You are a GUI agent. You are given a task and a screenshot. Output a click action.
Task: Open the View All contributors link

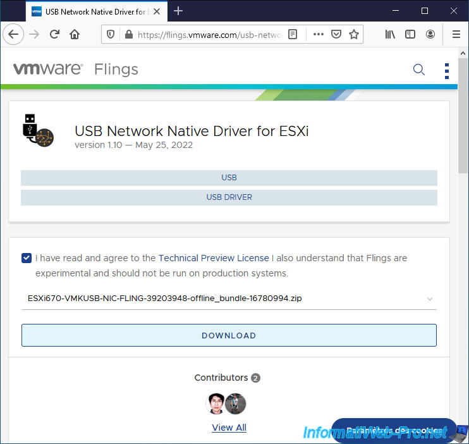coord(229,428)
